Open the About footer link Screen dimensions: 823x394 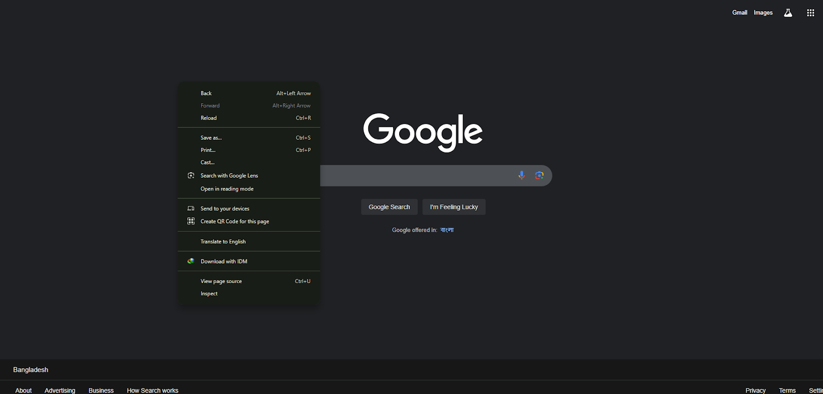[24, 390]
